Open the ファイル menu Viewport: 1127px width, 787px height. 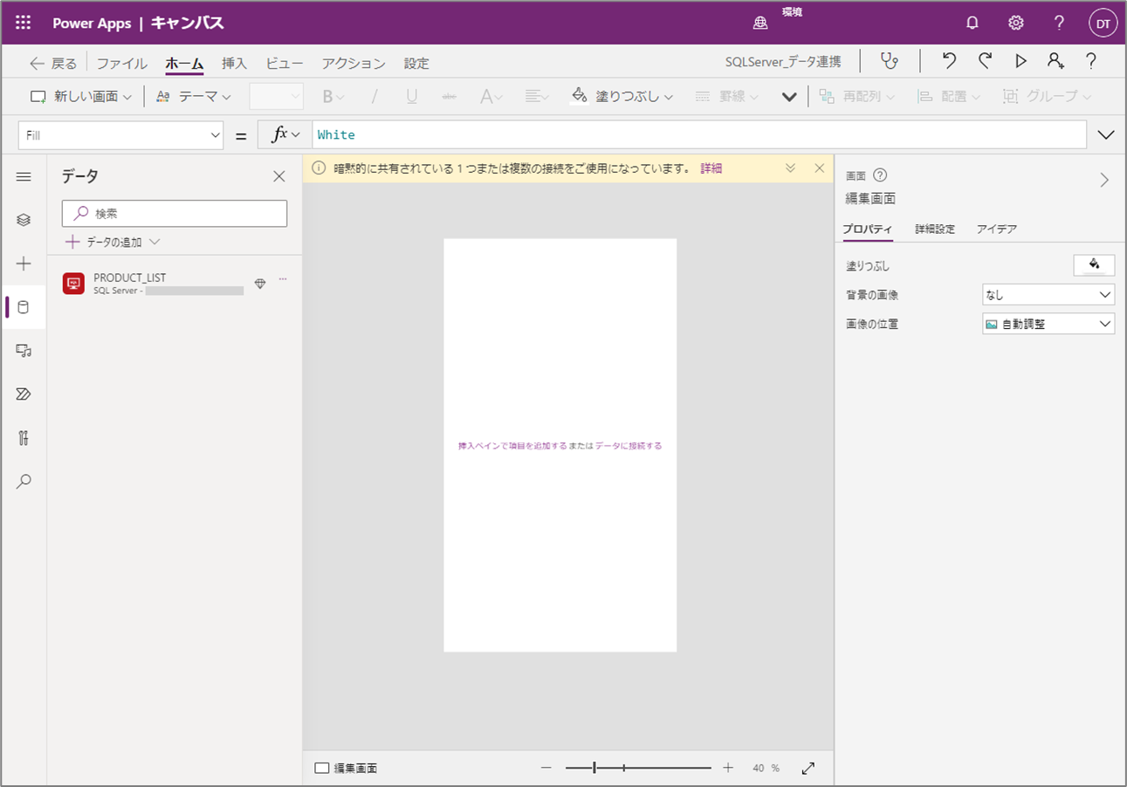point(121,64)
